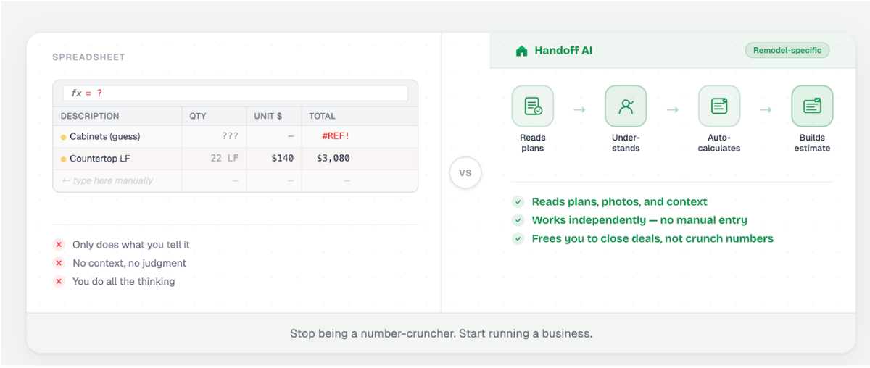
Task: Click the #REF! error cell
Action: click(x=335, y=136)
